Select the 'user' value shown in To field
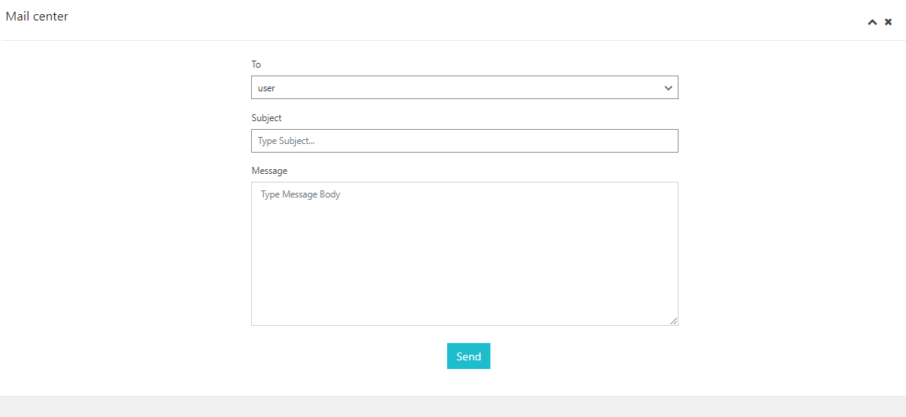Viewport: 906px width, 417px height. coord(267,88)
